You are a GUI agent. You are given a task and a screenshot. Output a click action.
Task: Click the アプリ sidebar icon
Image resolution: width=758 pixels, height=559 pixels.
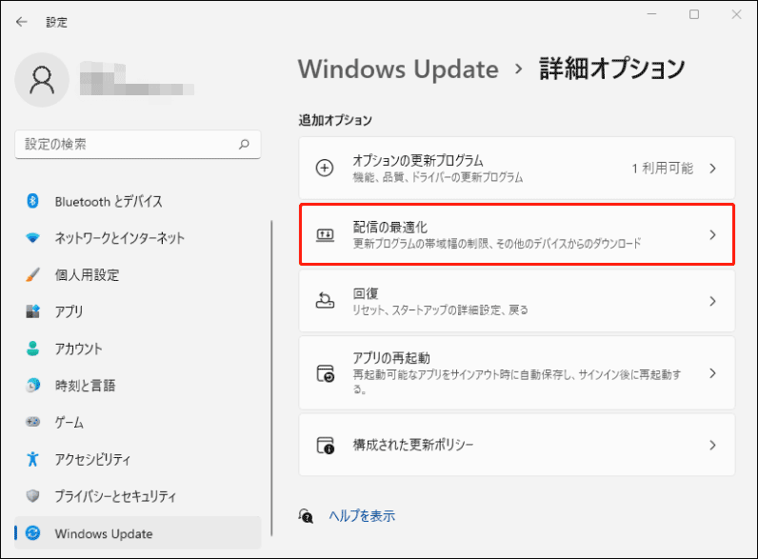32,311
